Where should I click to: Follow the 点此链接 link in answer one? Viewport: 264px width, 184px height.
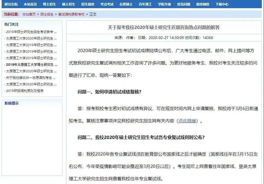click(187, 121)
